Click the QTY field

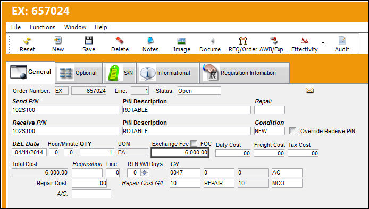tap(97, 152)
